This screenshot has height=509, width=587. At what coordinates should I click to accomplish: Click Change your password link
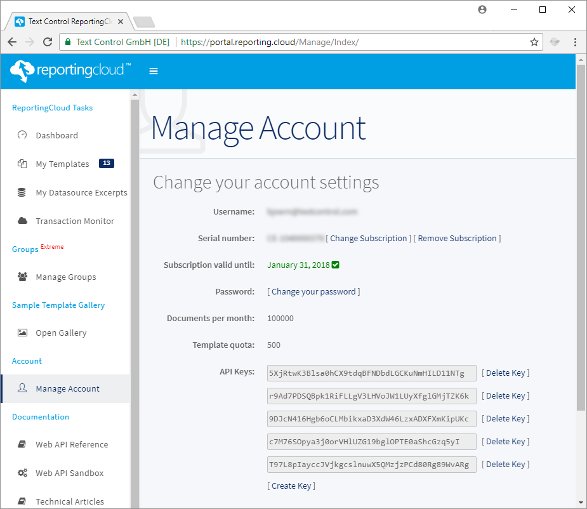[313, 291]
